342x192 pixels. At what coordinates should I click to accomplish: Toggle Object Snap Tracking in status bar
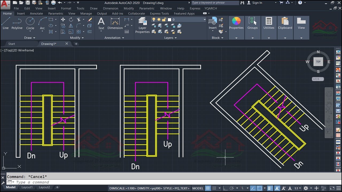click(x=252, y=188)
